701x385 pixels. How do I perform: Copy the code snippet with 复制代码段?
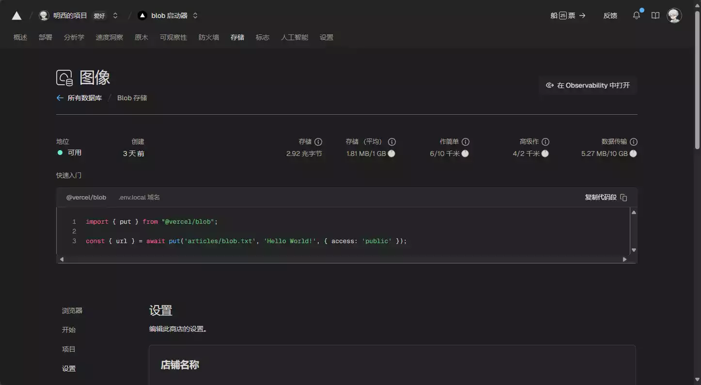coord(606,198)
